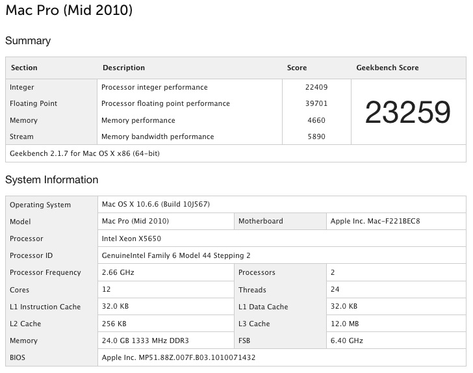The image size is (473, 373).
Task: Click the Processor ID GenuineIntel value
Action: point(176,255)
